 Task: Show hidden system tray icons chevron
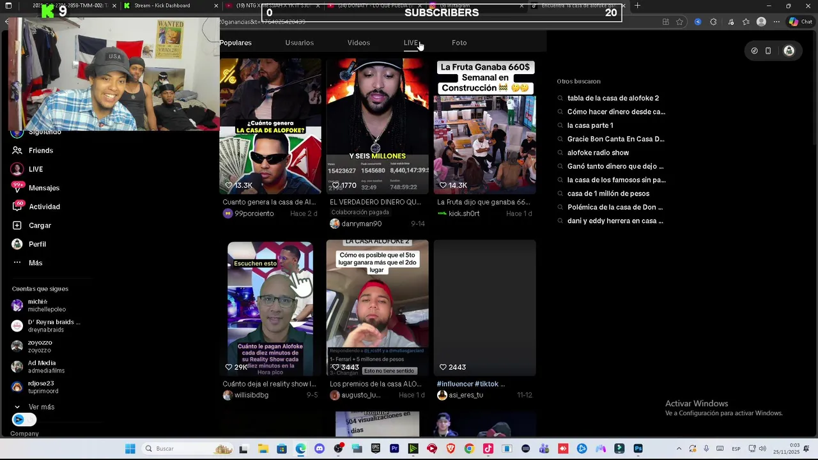pyautogui.click(x=679, y=448)
